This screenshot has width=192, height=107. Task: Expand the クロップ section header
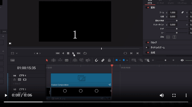154,42
